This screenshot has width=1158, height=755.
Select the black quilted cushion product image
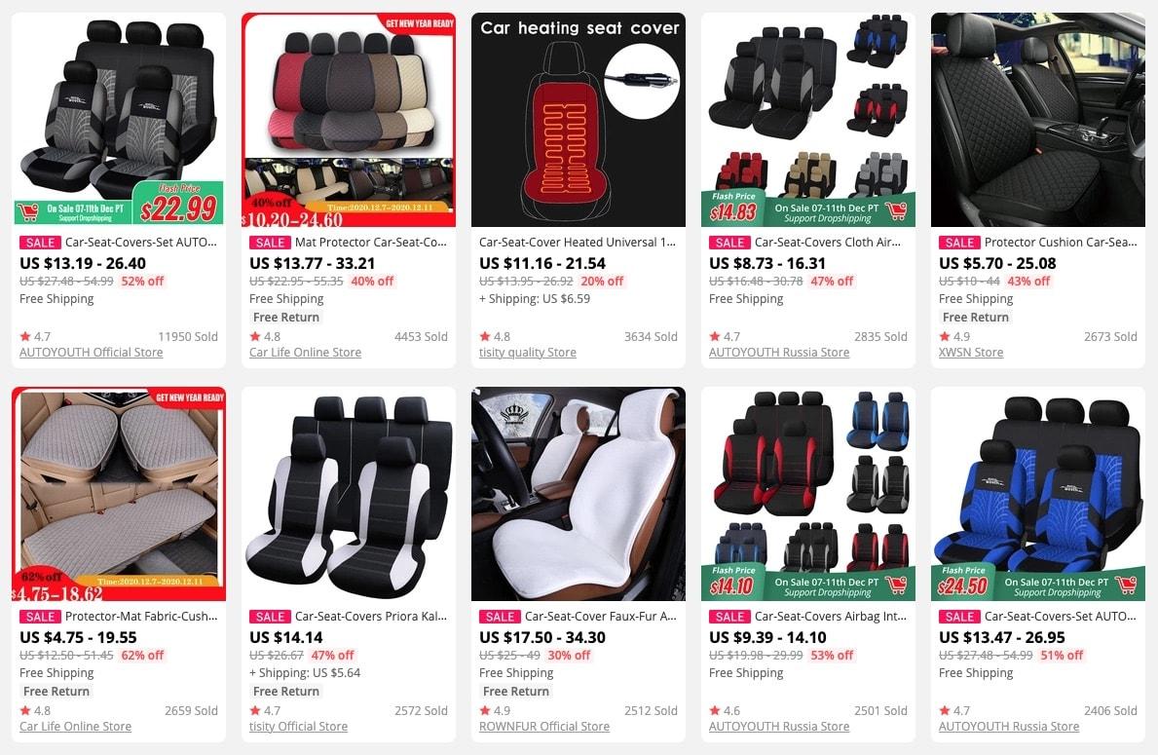pos(1037,120)
